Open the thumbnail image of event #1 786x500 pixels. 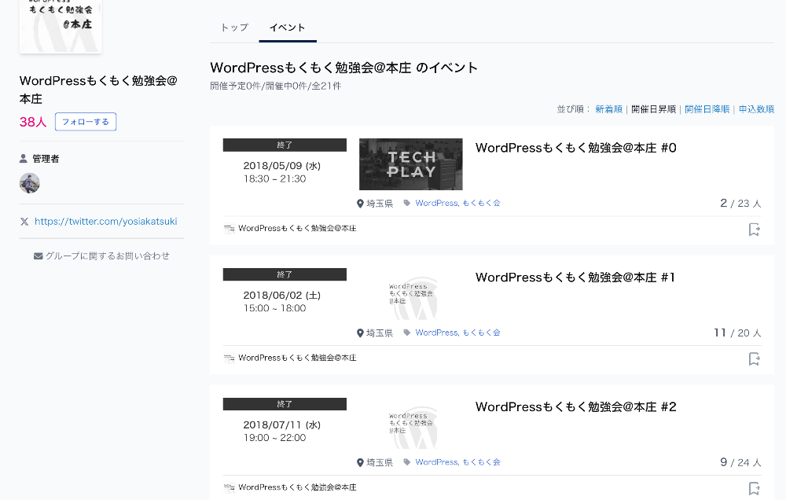410,294
